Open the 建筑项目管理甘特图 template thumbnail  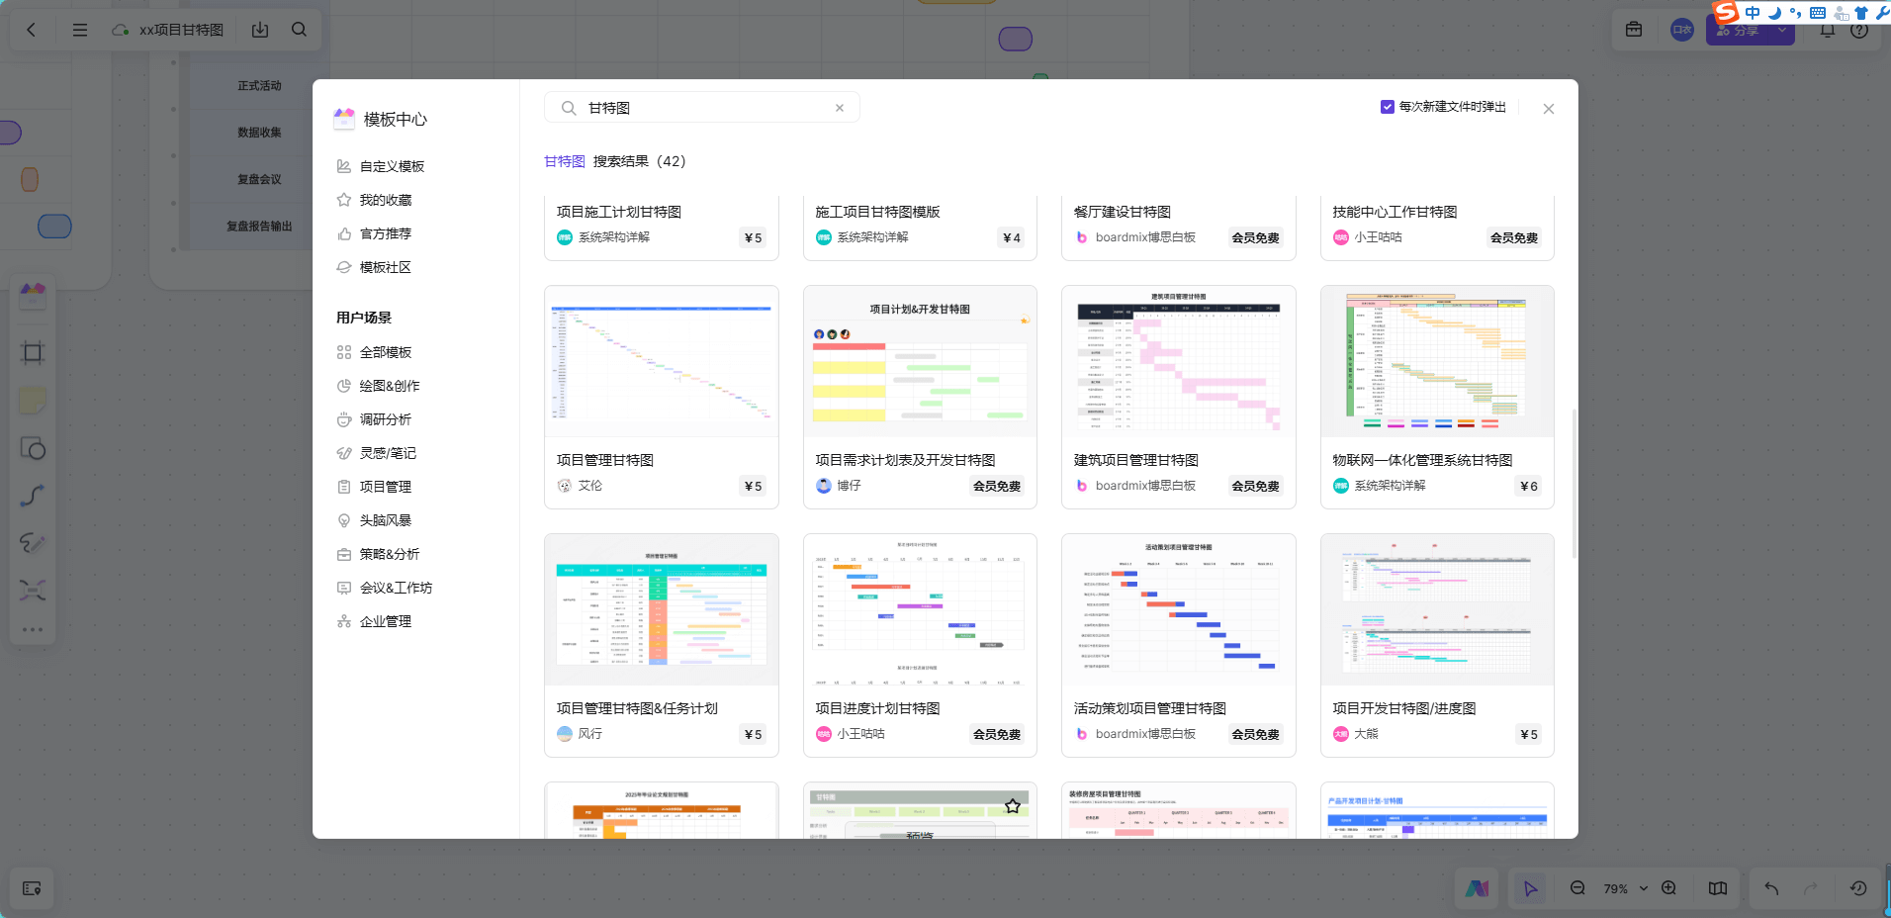coord(1178,362)
